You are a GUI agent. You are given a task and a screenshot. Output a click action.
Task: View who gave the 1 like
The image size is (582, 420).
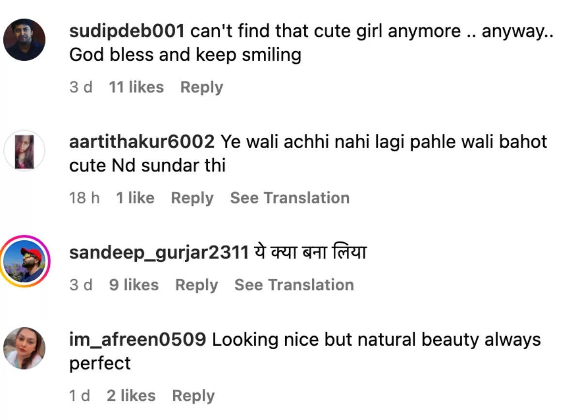[x=135, y=198]
